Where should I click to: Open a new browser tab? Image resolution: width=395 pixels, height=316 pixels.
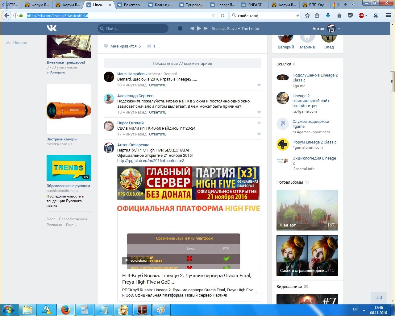click(x=346, y=5)
